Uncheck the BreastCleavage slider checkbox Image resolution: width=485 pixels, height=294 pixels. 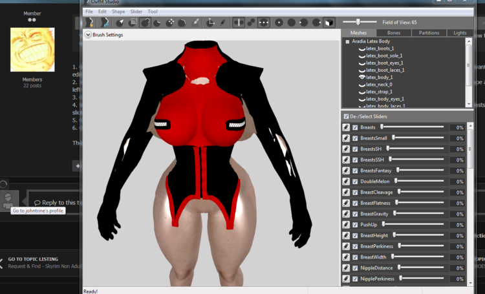pyautogui.click(x=355, y=193)
